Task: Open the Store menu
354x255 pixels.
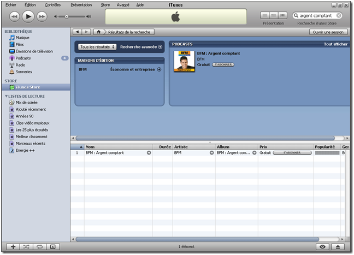Action: click(x=105, y=5)
